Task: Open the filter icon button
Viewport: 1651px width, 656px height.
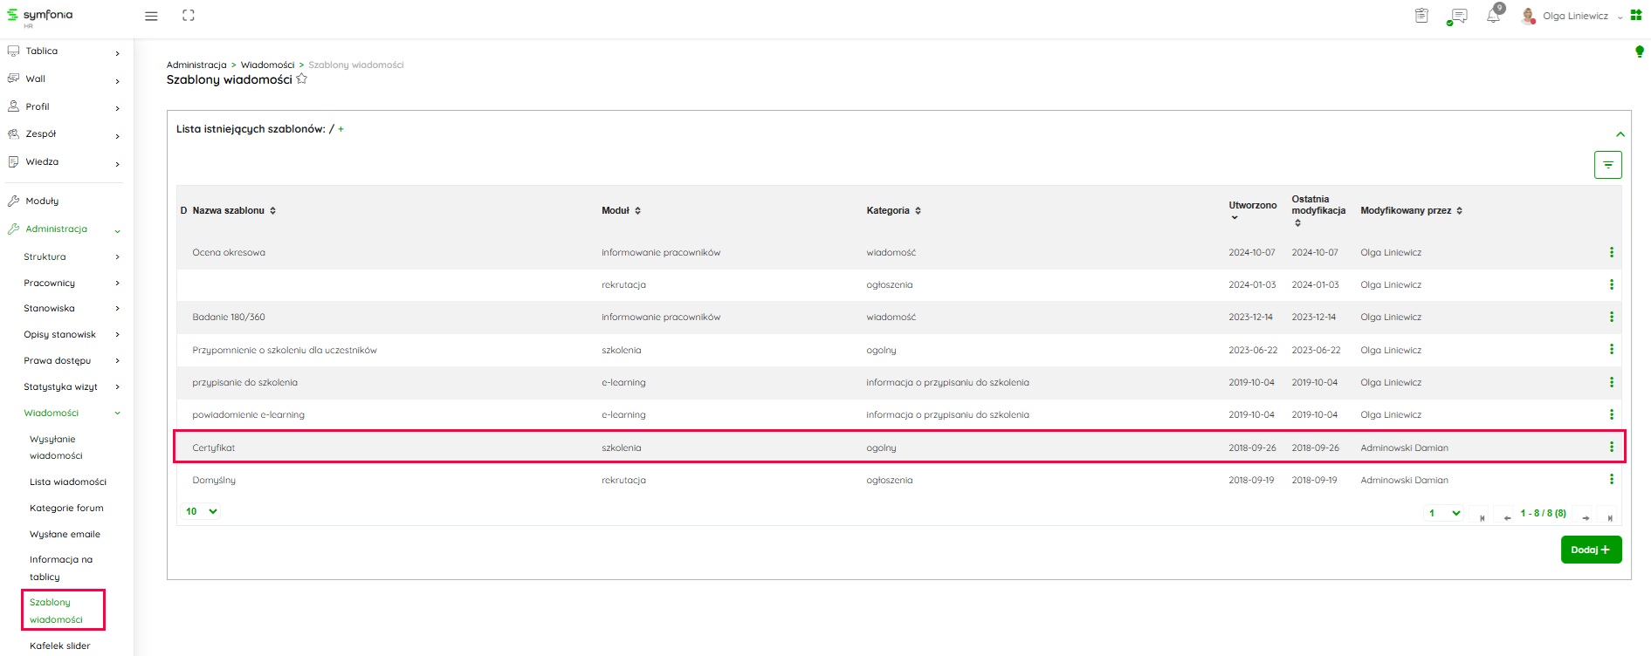Action: point(1607,165)
